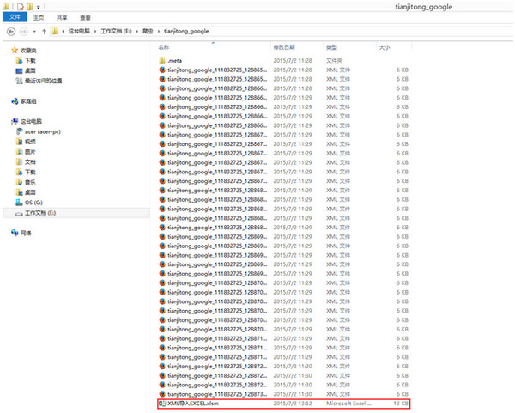Viewport: 515px width, 413px height.
Task: Switch to the 查看 (View) ribbon tab
Action: pyautogui.click(x=86, y=17)
